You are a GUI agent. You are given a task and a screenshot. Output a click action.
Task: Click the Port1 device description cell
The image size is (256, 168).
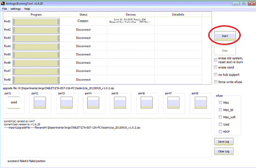tap(130, 21)
